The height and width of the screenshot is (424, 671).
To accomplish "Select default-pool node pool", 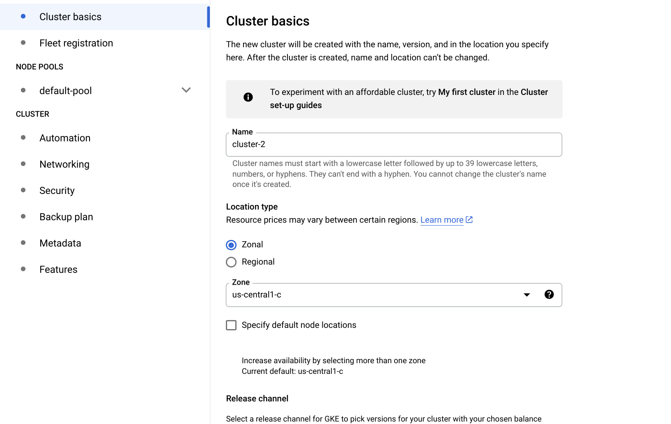I will pyautogui.click(x=66, y=91).
